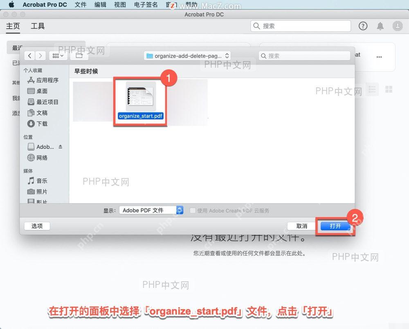Viewport: 409px width, 329px height.
Task: Click the 早些时候 section header
Action: [86, 71]
